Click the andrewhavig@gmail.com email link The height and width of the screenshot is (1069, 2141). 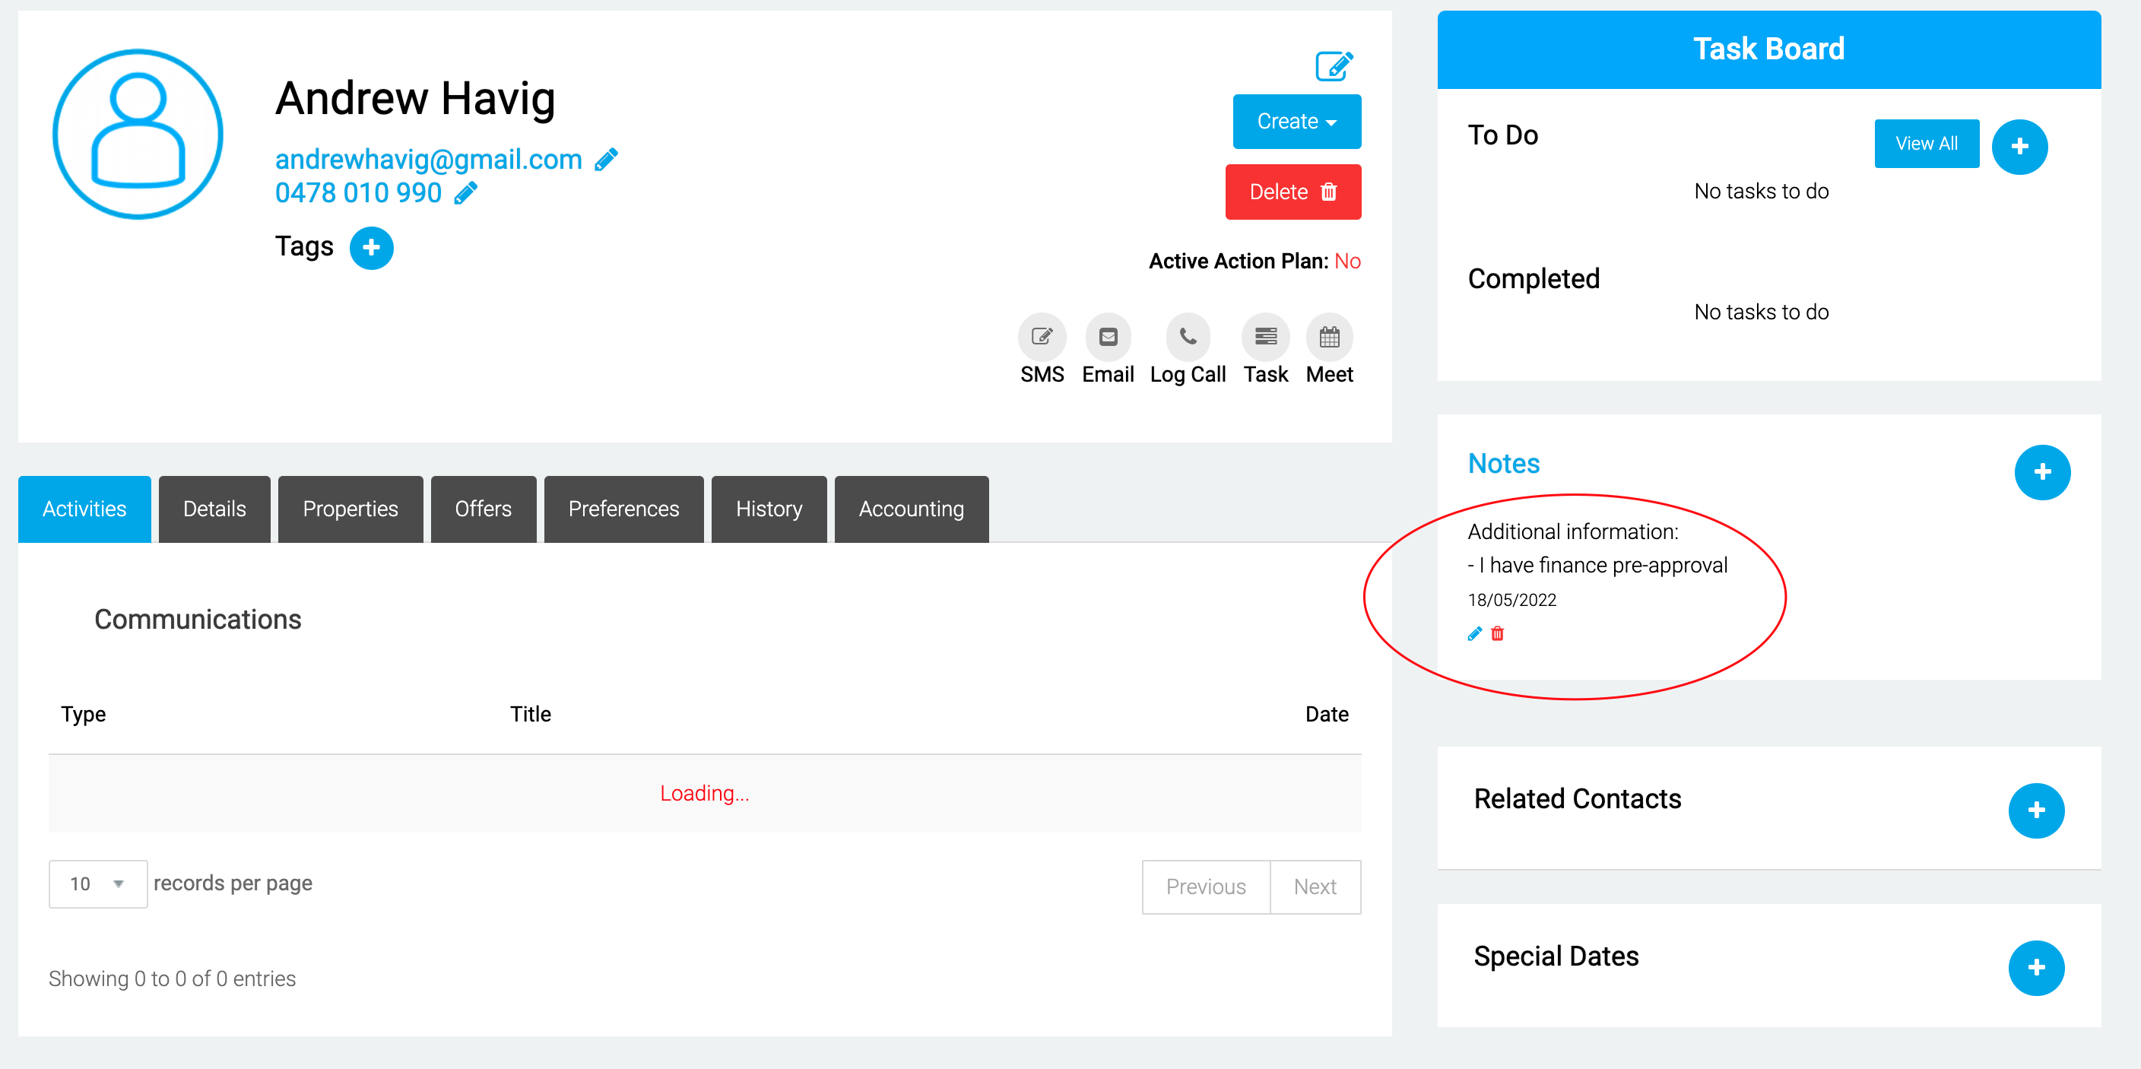pos(428,159)
